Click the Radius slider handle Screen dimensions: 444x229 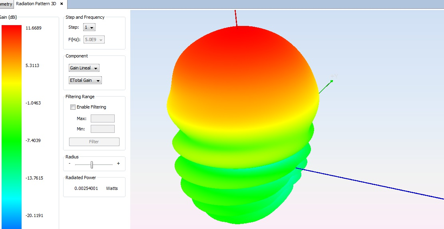(x=92, y=164)
